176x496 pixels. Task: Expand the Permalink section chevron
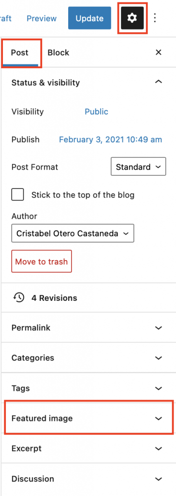pyautogui.click(x=159, y=328)
